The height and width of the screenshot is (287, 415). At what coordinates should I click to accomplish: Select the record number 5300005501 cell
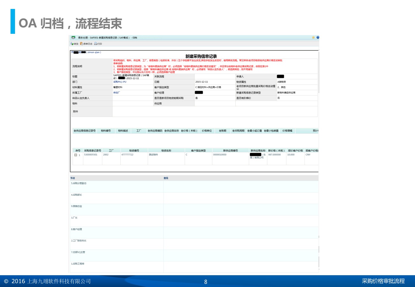click(x=91, y=155)
